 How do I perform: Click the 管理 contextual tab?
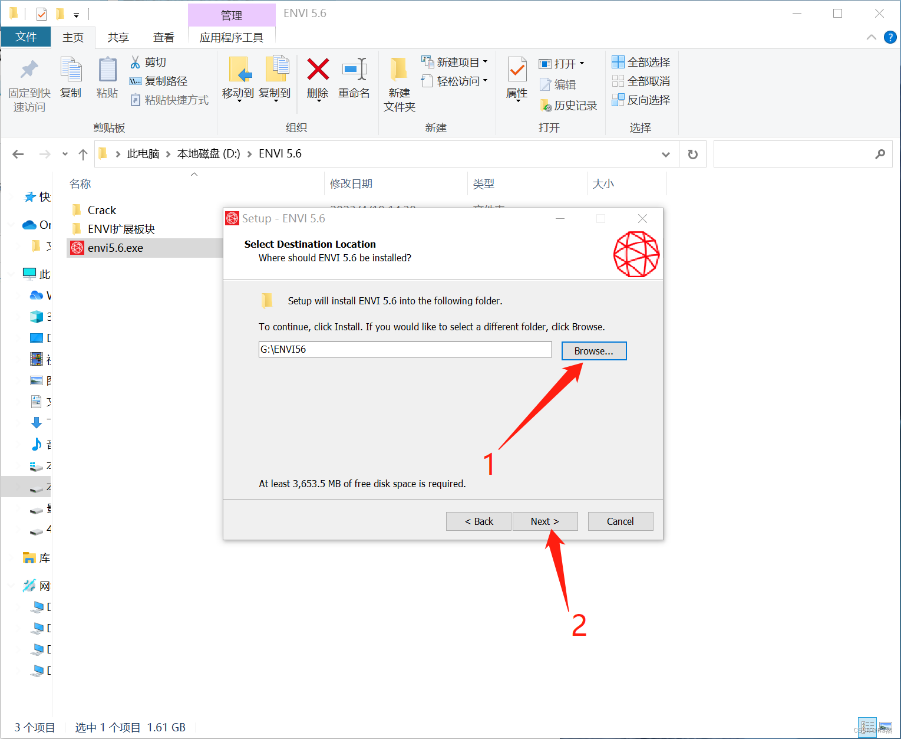(232, 15)
